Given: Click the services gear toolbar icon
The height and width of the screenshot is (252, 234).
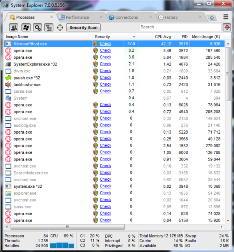Looking at the screenshot, I should pyautogui.click(x=37, y=28).
